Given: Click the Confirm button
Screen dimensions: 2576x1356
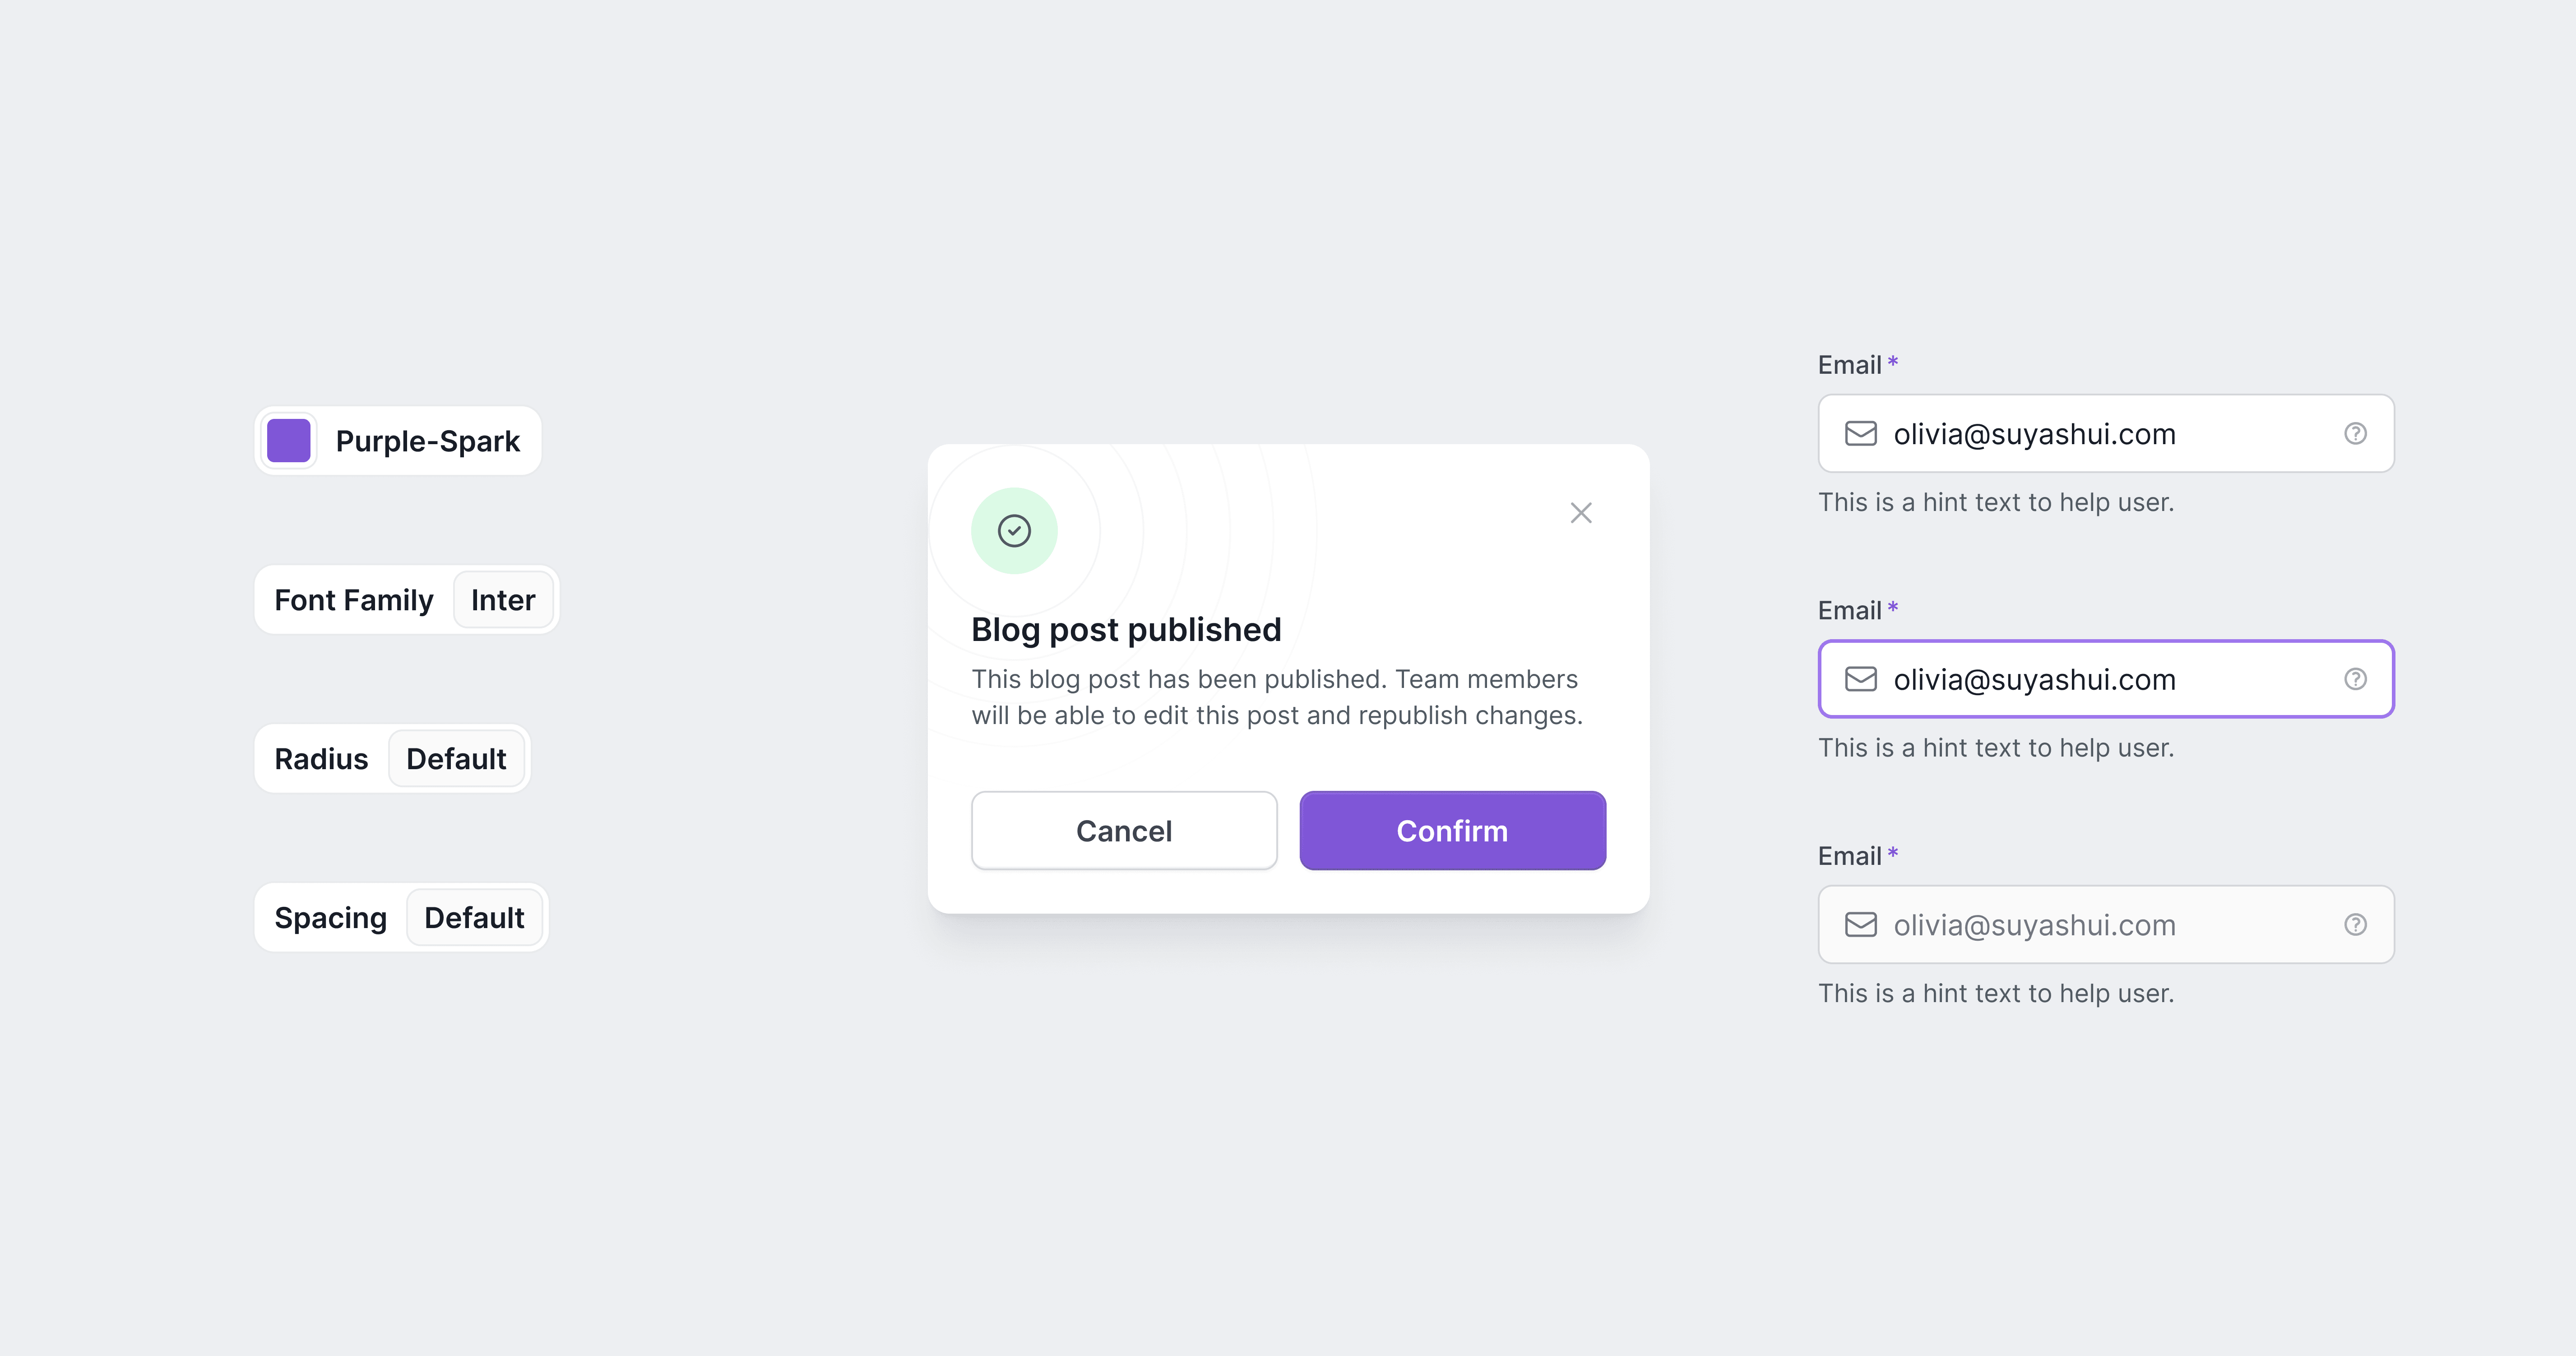Looking at the screenshot, I should [x=1452, y=831].
